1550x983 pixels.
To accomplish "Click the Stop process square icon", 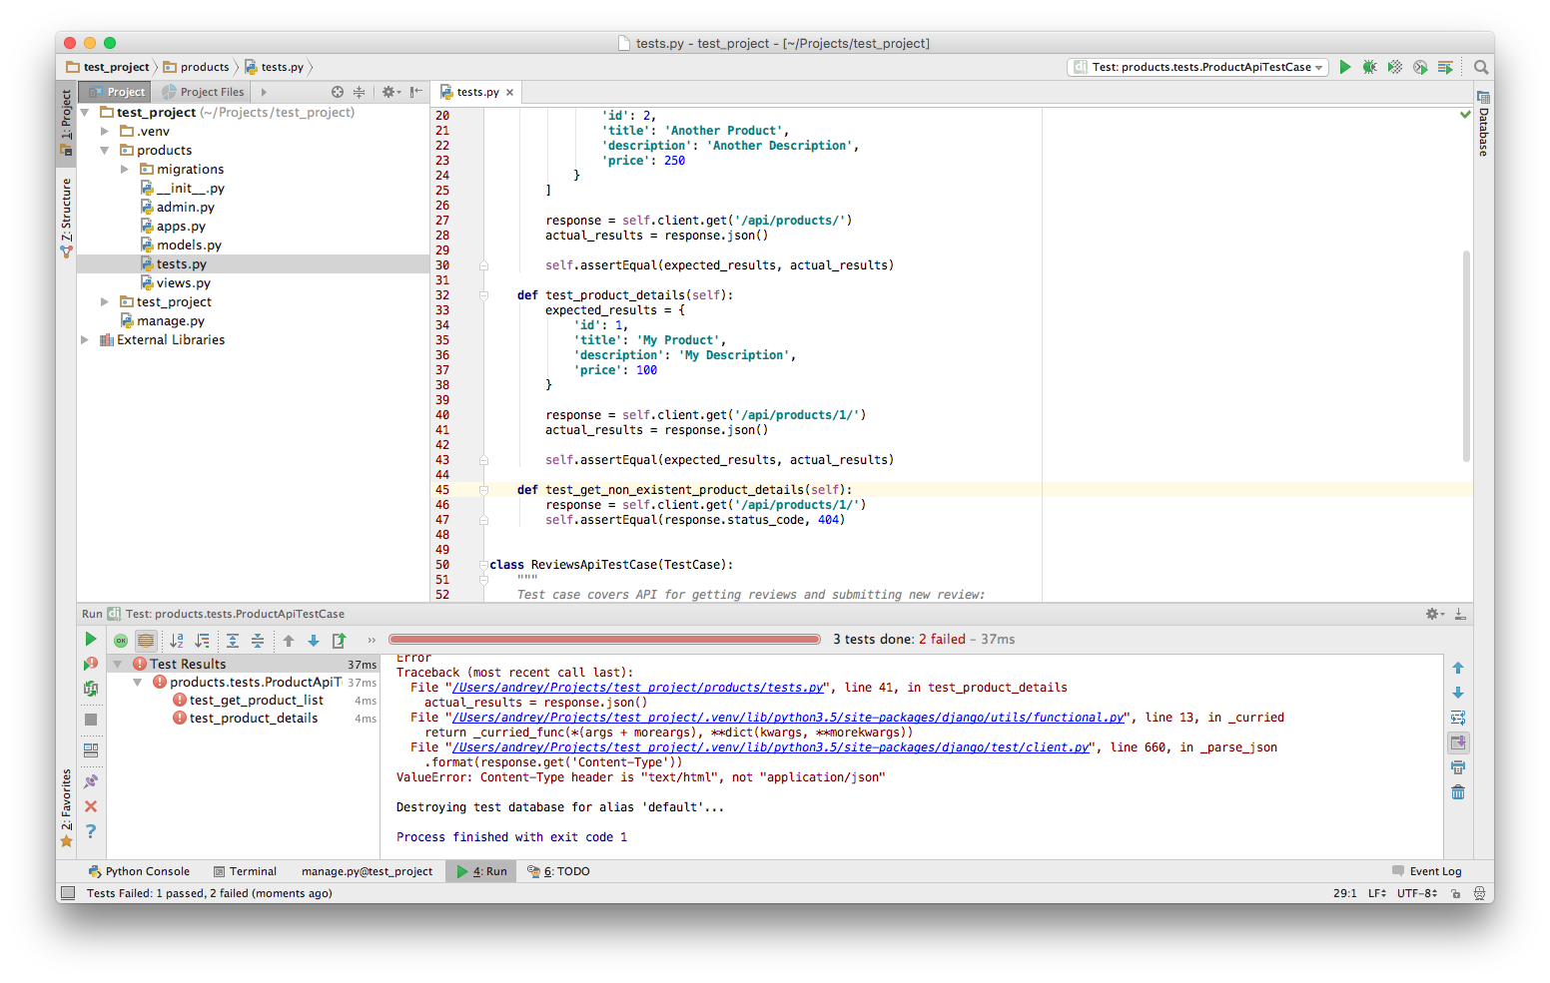I will point(91,720).
